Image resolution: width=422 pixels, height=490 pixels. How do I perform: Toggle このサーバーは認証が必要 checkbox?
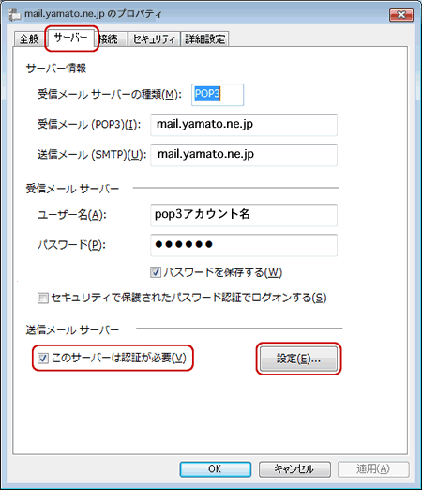(42, 358)
